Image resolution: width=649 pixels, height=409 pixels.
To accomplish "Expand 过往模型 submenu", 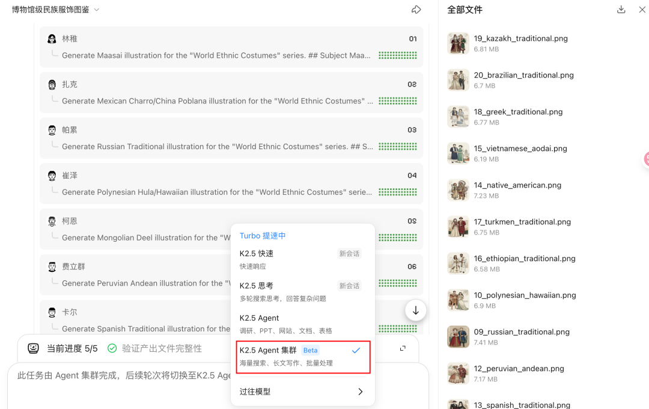I will (x=302, y=392).
